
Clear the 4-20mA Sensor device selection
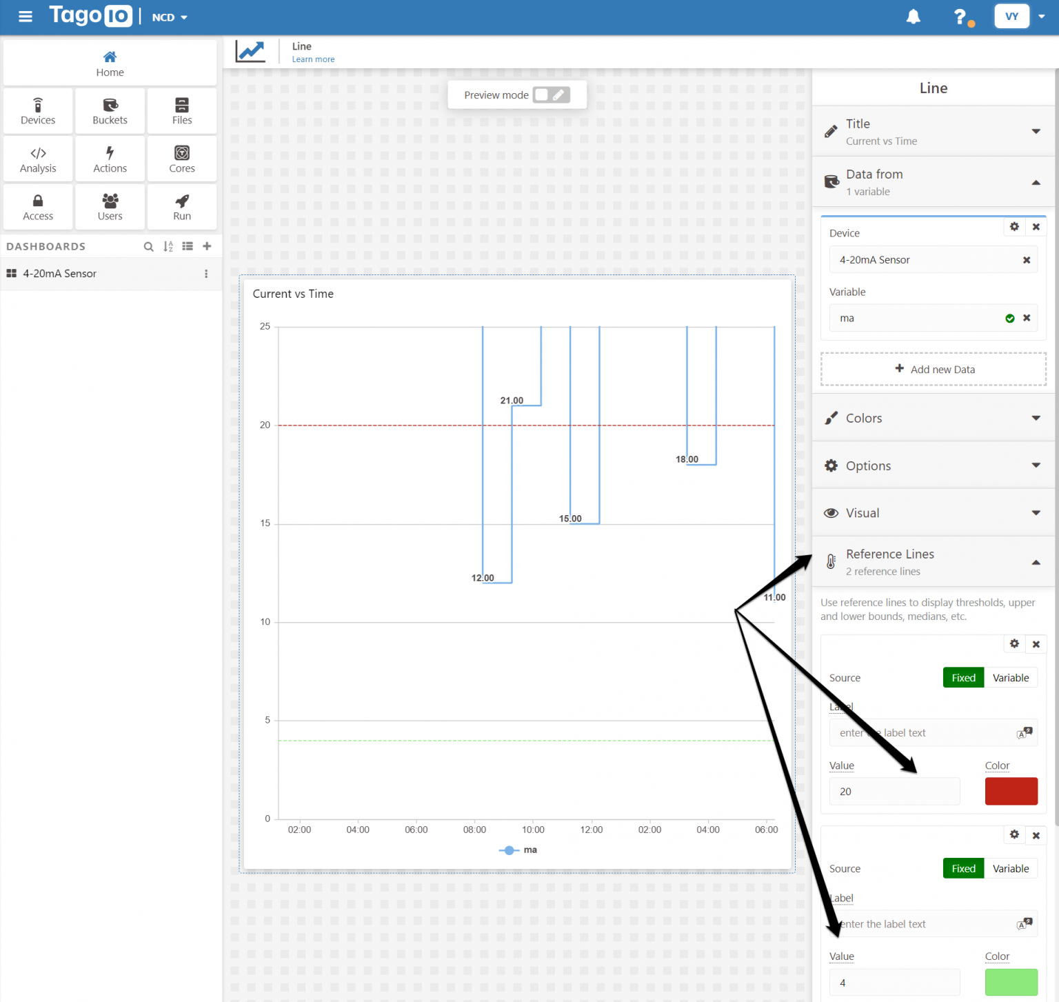pos(1026,260)
